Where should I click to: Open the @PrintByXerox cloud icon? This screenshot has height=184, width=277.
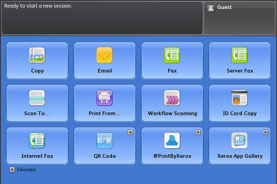click(x=172, y=141)
